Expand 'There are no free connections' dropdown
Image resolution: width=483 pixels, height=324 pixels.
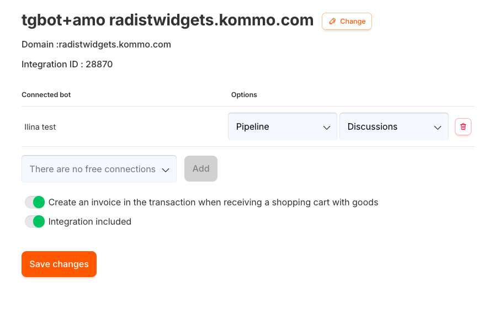(x=99, y=169)
